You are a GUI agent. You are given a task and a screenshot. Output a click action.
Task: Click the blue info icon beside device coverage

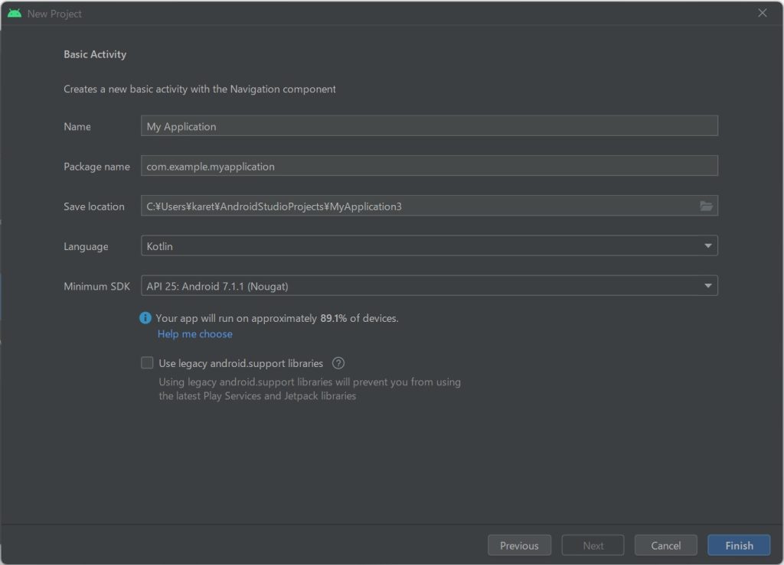click(x=145, y=318)
